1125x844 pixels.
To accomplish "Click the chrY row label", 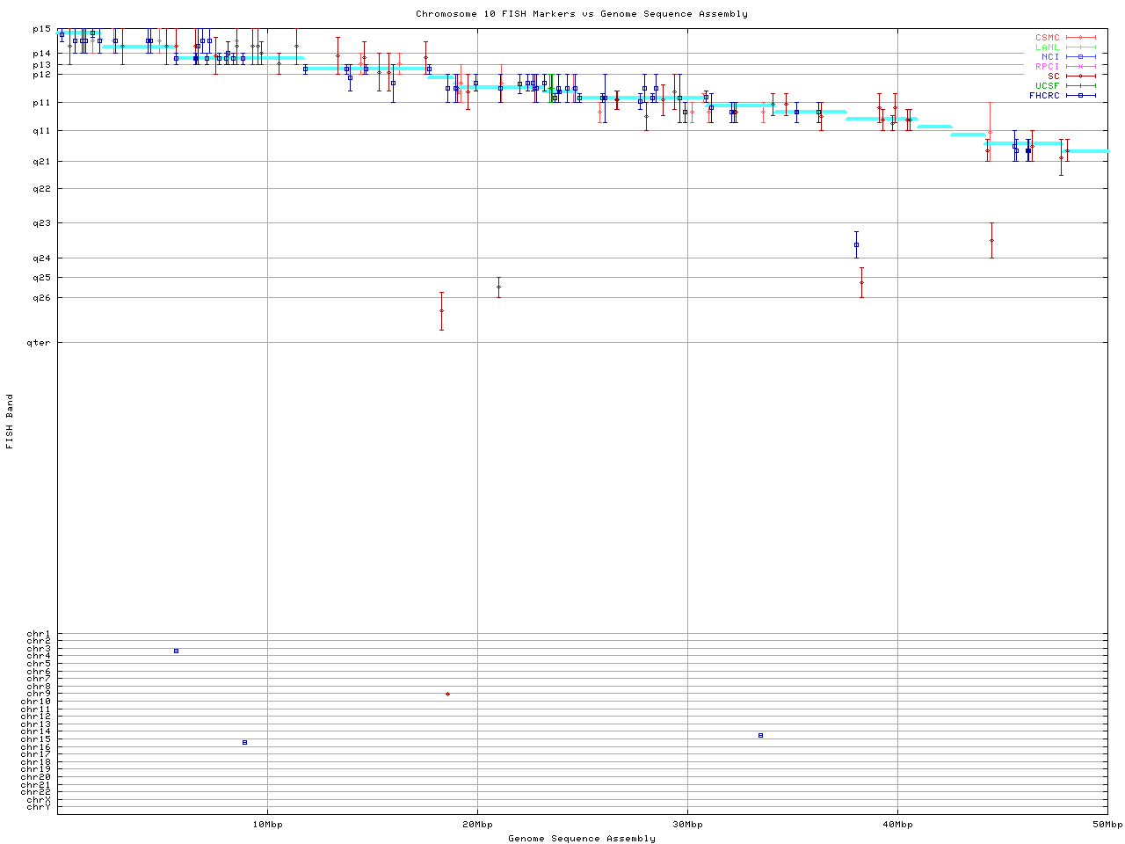I will pos(39,806).
